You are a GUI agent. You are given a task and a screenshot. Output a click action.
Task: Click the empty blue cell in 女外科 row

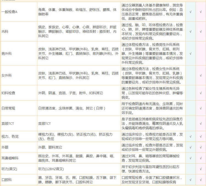[x=191, y=75]
